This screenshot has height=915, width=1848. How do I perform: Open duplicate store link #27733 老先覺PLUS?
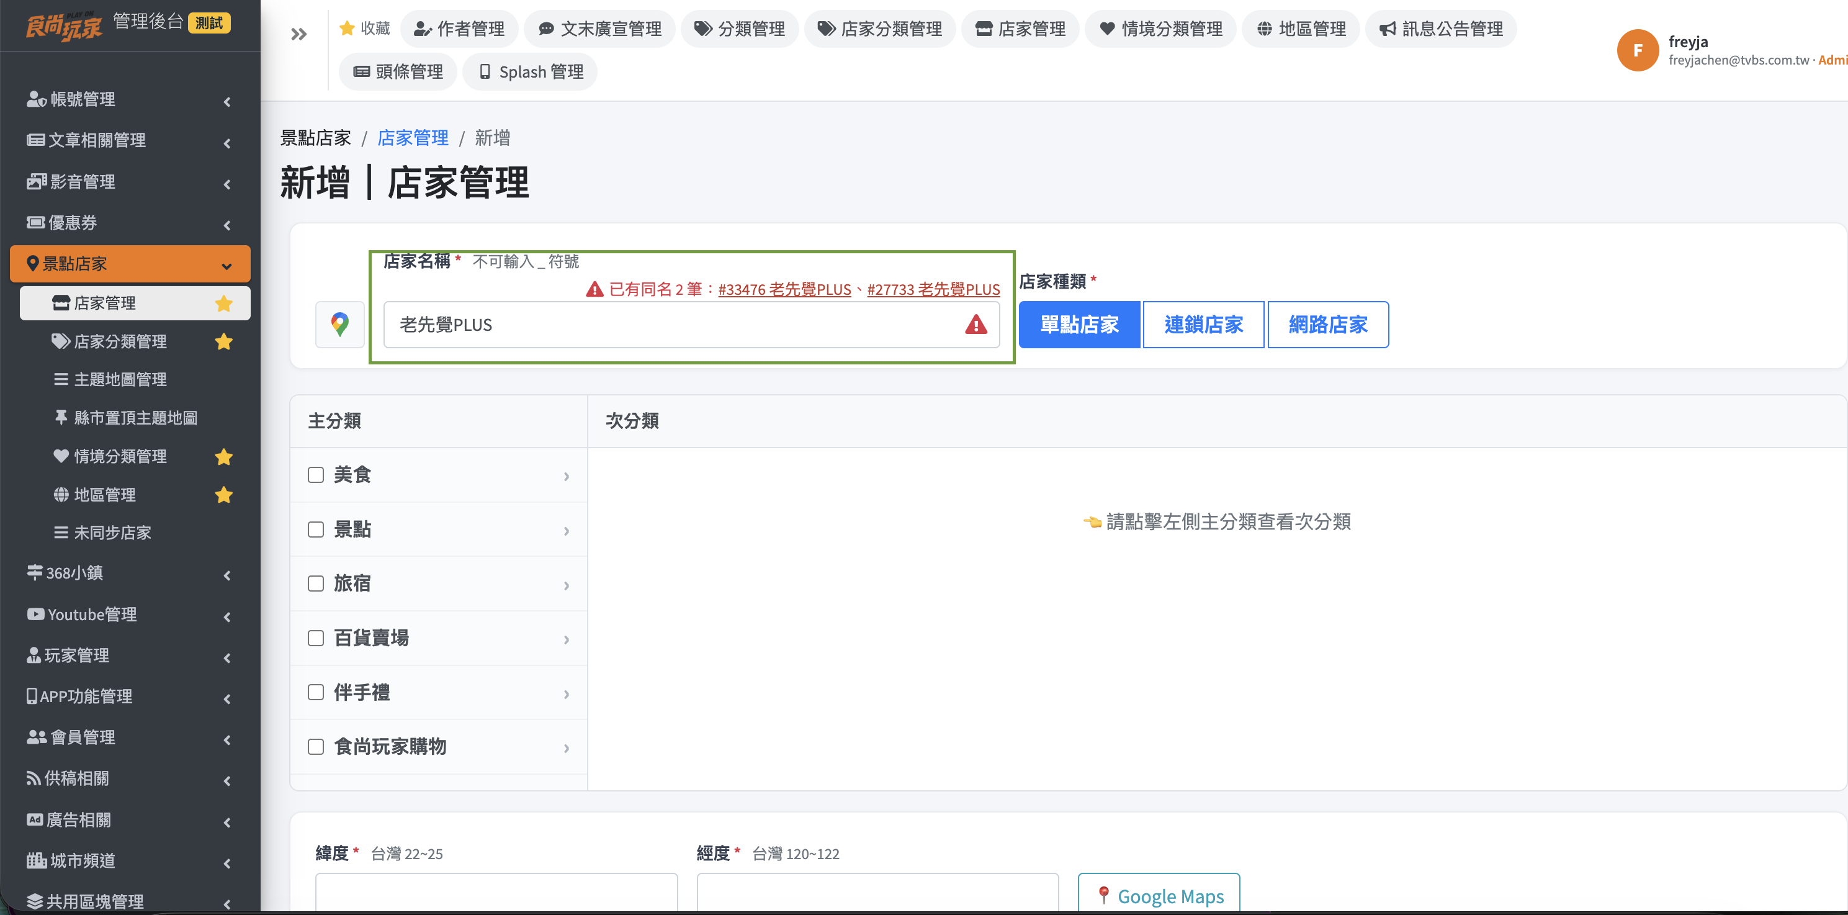pos(933,289)
